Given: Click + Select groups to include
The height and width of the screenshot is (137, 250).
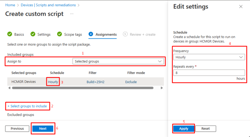Looking at the screenshot, I should [27, 106].
